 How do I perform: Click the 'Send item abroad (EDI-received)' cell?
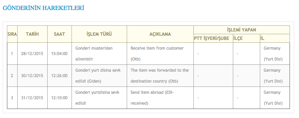[160, 98]
